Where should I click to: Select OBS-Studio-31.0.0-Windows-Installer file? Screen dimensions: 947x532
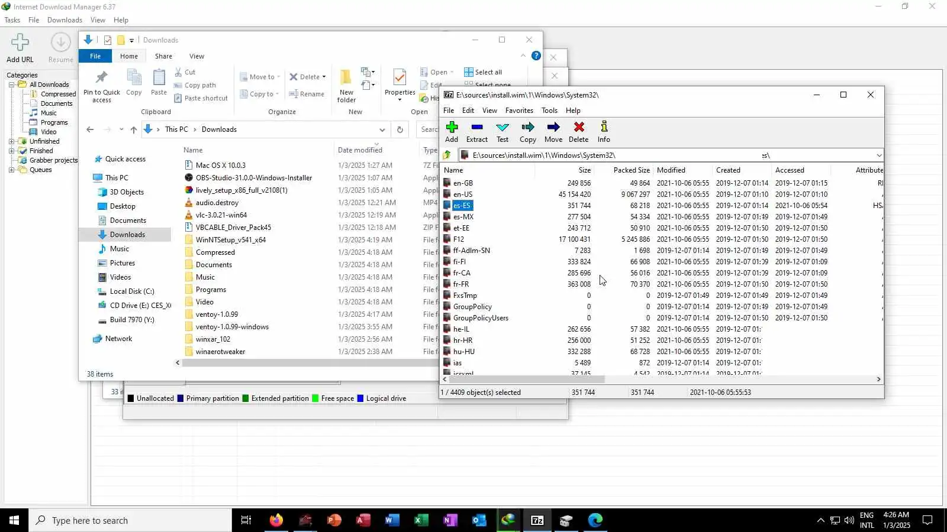point(254,178)
